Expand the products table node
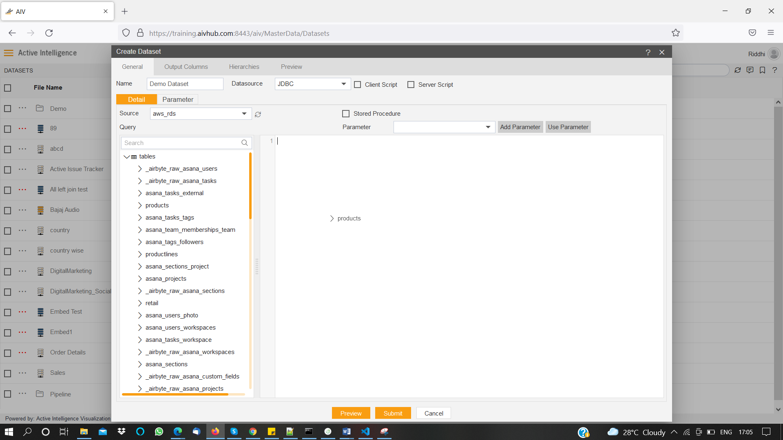 (x=140, y=205)
